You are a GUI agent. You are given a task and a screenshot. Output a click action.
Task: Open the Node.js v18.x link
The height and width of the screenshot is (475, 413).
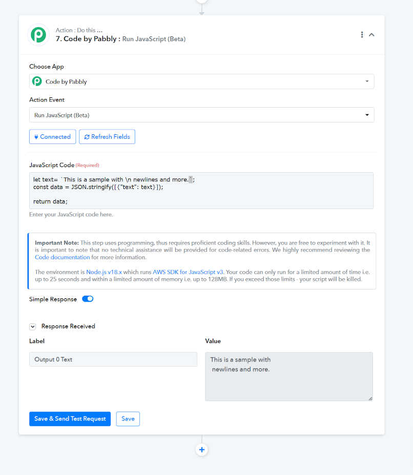click(x=104, y=272)
